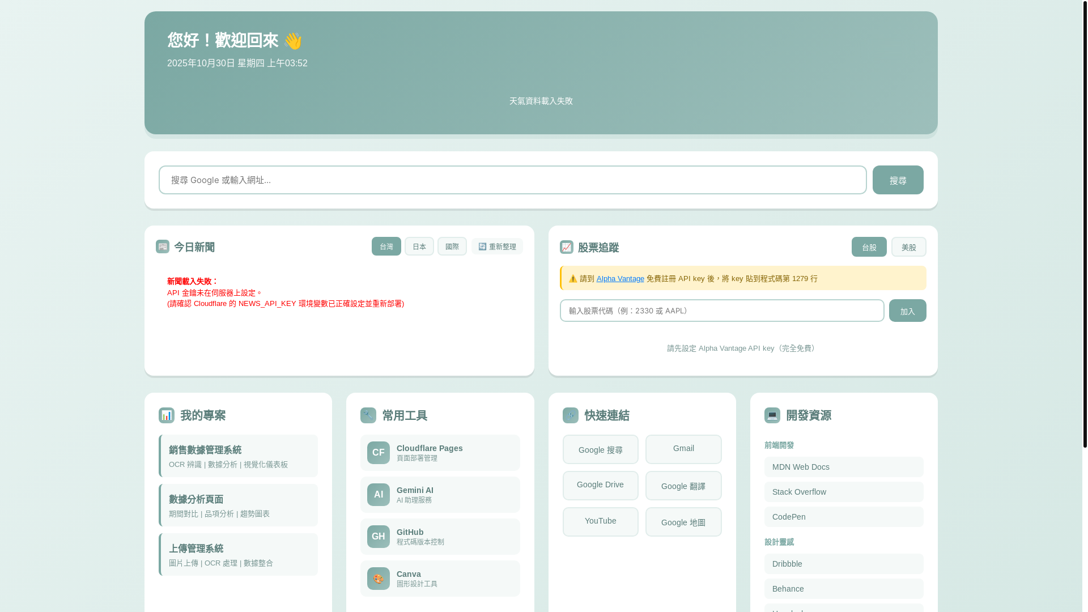Open the MDN Web Docs resource
Image resolution: width=1088 pixels, height=612 pixels.
[844, 467]
